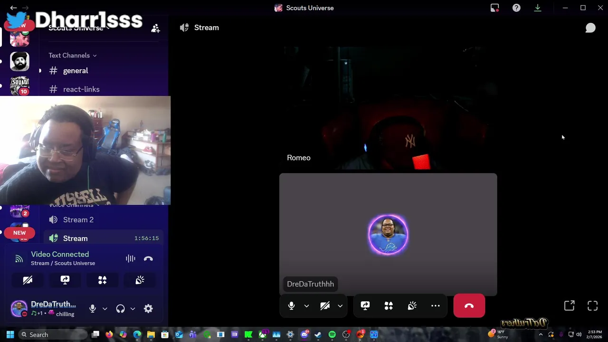Click the green download update arrow icon

click(538, 8)
